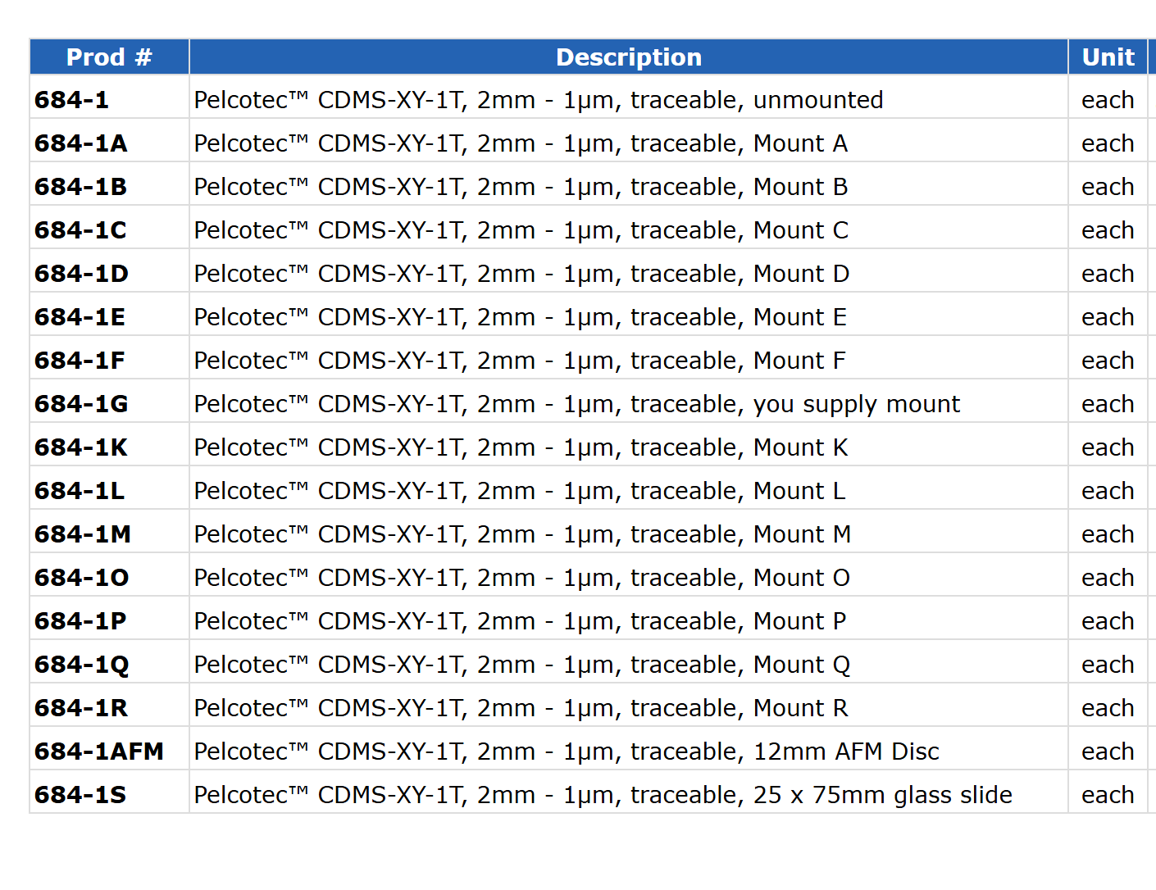Select product number 684-1A
Image resolution: width=1156 pixels, height=890 pixels.
tap(80, 143)
